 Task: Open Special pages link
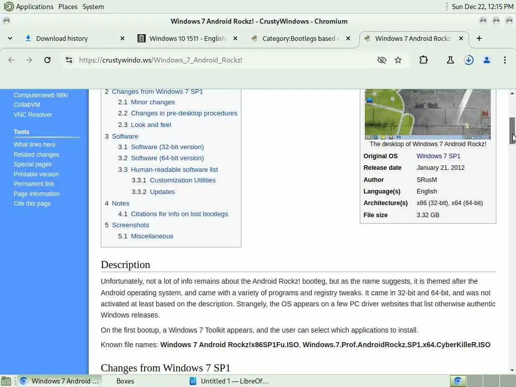pos(33,164)
